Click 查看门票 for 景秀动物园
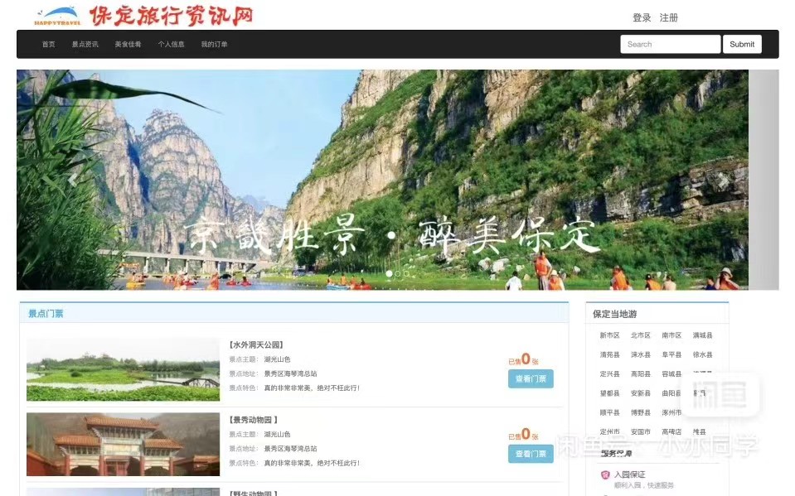Image resolution: width=795 pixels, height=496 pixels. (x=531, y=454)
